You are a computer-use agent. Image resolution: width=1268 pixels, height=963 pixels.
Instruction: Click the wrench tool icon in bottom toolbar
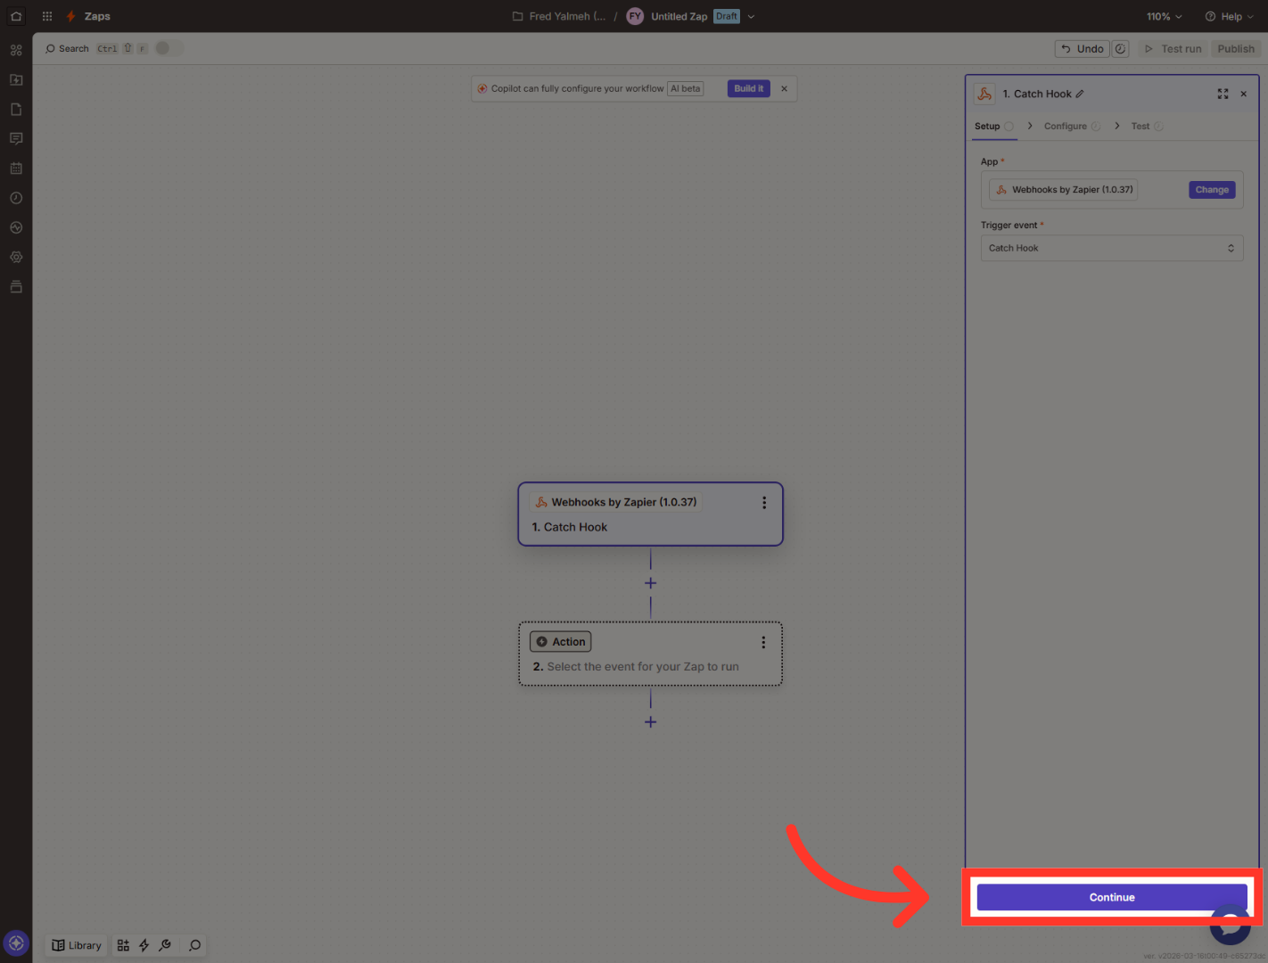pyautogui.click(x=165, y=945)
